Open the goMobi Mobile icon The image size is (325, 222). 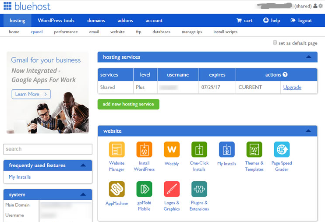tap(144, 189)
